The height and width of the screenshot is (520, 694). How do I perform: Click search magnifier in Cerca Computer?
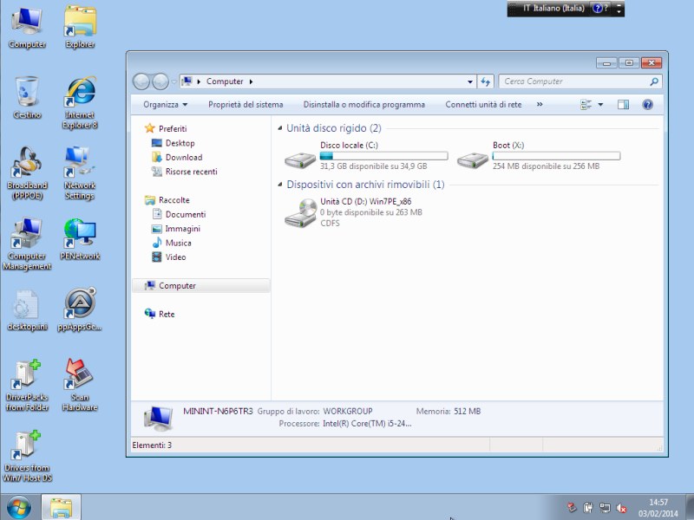tap(654, 81)
